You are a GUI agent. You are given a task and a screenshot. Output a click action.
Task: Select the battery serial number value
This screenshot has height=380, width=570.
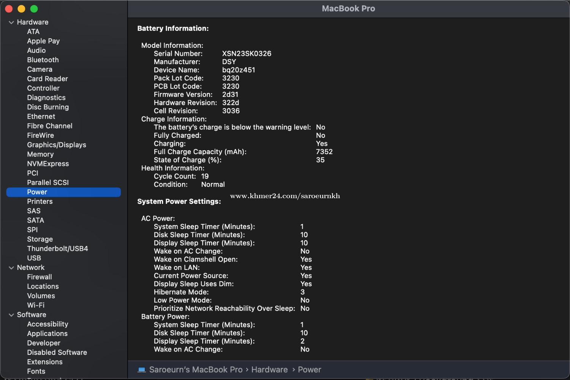(247, 54)
